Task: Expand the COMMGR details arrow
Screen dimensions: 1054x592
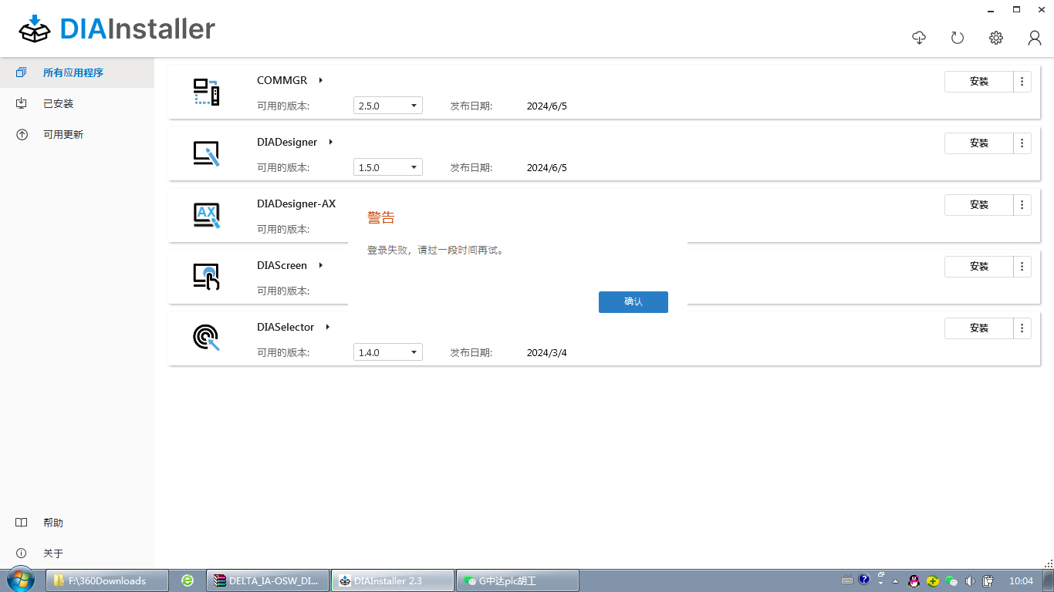Action: pyautogui.click(x=320, y=80)
